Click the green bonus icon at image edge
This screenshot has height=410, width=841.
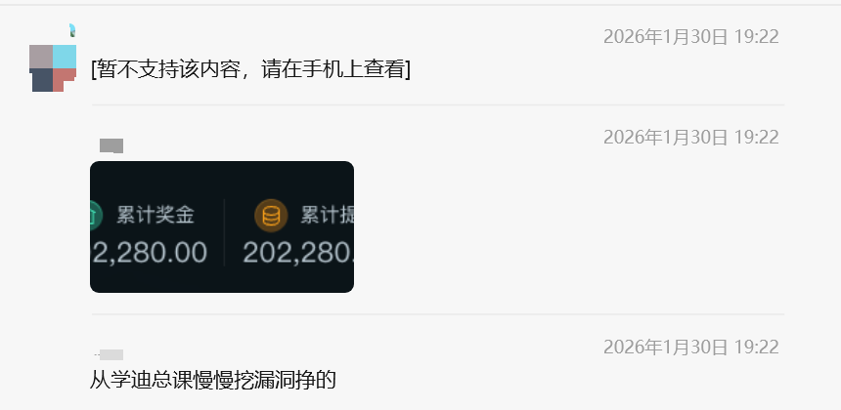click(x=96, y=216)
